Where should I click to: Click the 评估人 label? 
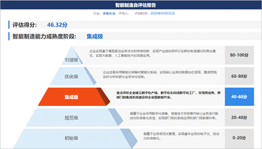(124, 13)
